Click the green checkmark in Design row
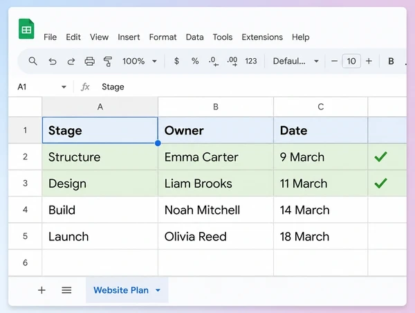Image resolution: width=415 pixels, height=313 pixels. tap(380, 183)
